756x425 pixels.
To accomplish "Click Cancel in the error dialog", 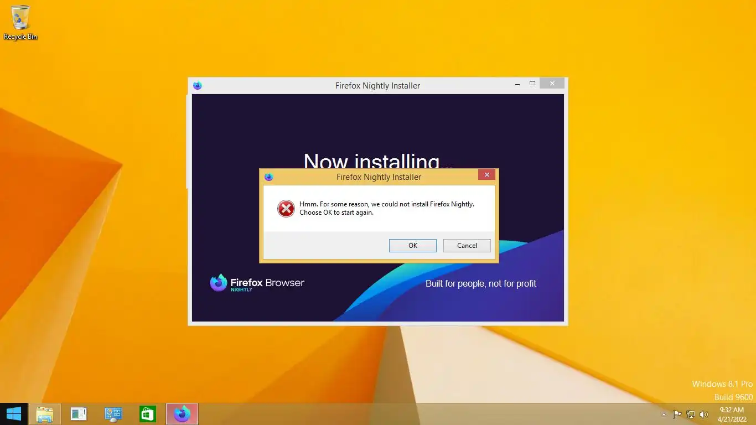I will [467, 246].
